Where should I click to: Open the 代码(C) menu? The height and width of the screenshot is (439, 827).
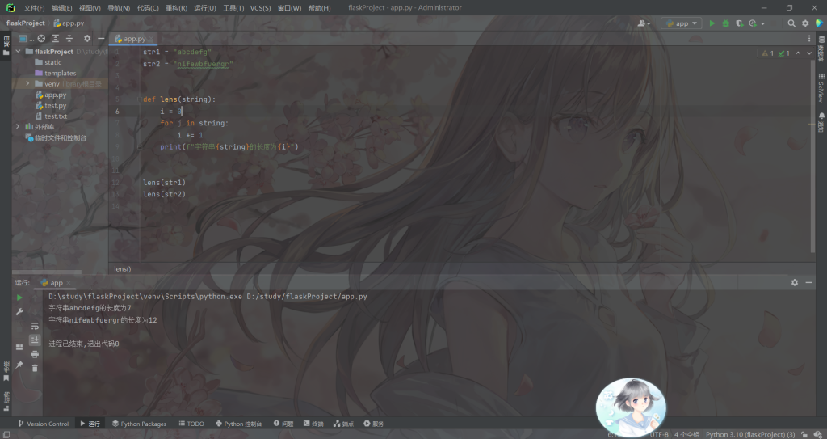coord(148,8)
